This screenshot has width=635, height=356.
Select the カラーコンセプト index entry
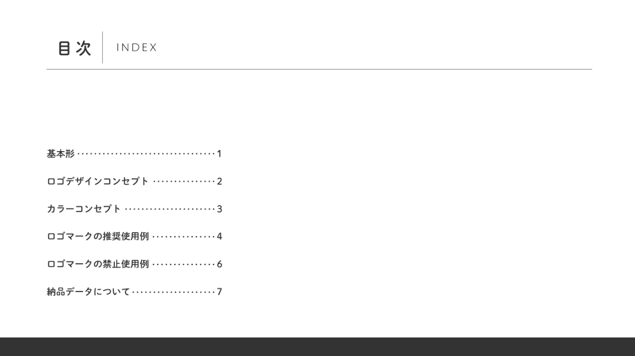click(x=84, y=209)
